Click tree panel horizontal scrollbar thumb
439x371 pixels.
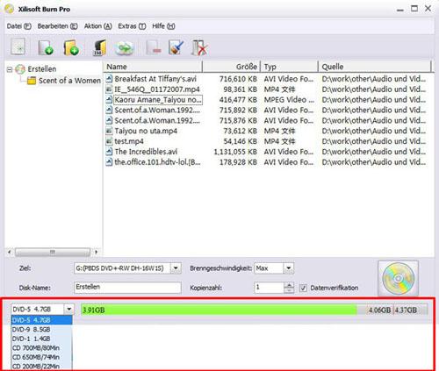(x=53, y=252)
